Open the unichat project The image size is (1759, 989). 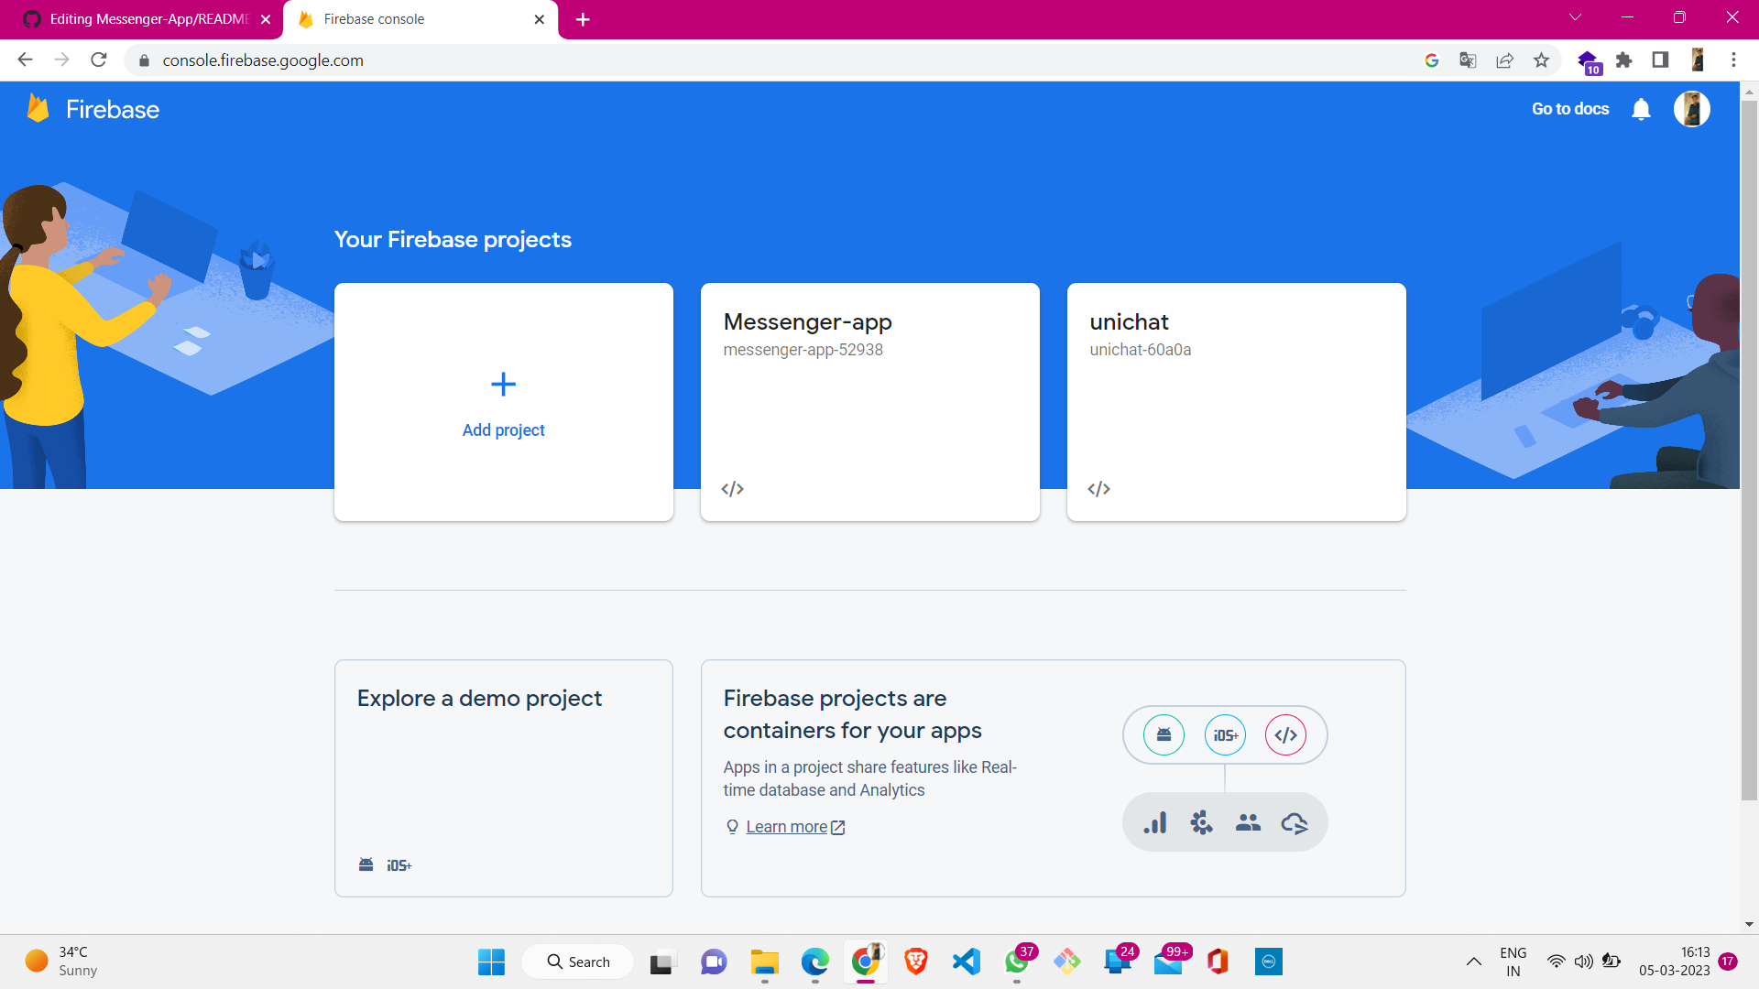tap(1236, 401)
